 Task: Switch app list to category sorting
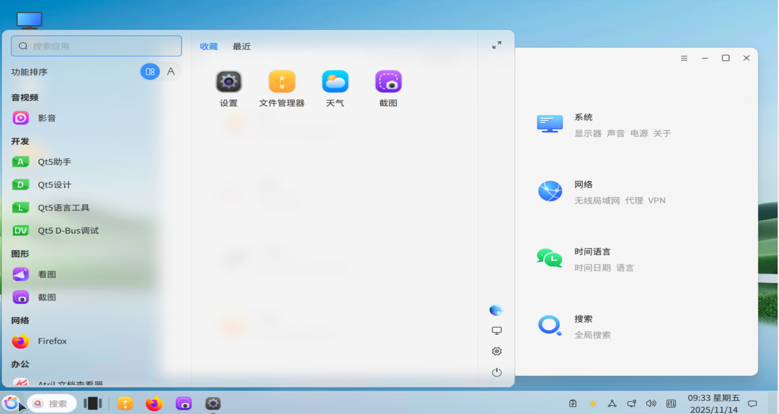tap(150, 72)
